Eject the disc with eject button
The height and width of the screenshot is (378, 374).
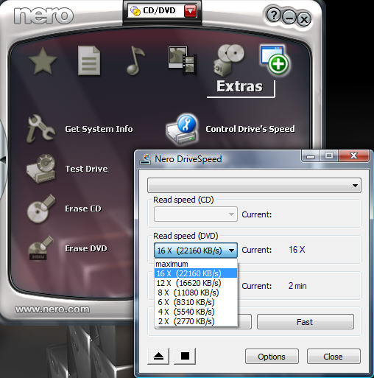(158, 356)
